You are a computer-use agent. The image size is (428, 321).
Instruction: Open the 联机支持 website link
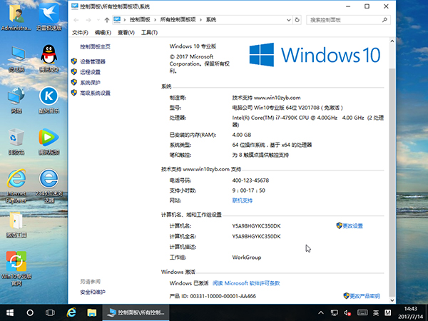[243, 200]
